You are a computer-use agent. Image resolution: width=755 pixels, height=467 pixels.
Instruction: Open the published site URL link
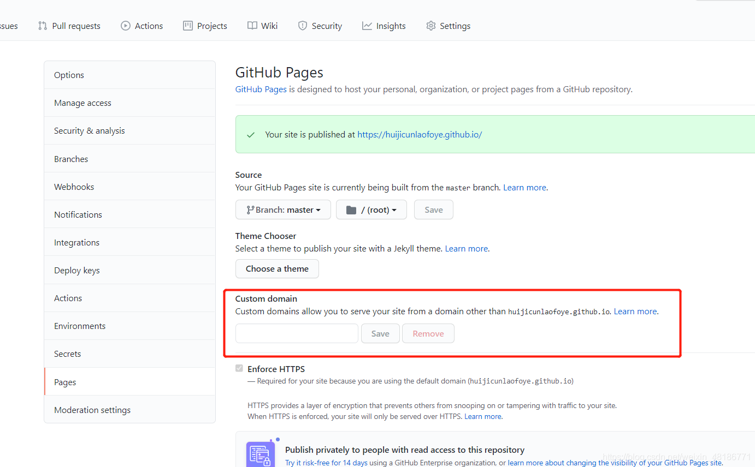[420, 135]
